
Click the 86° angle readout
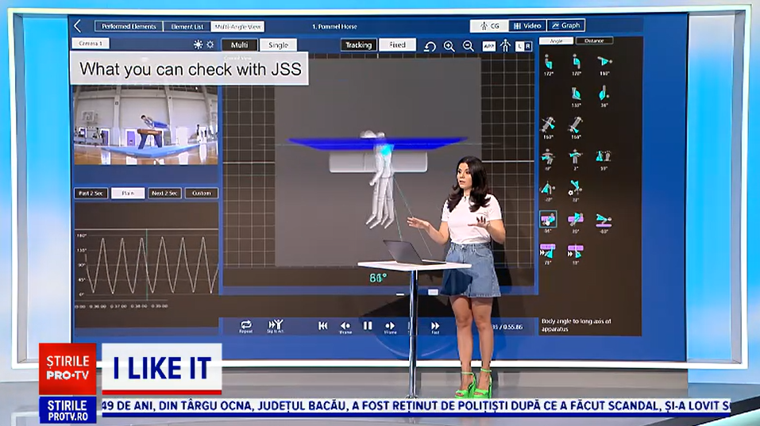click(379, 278)
